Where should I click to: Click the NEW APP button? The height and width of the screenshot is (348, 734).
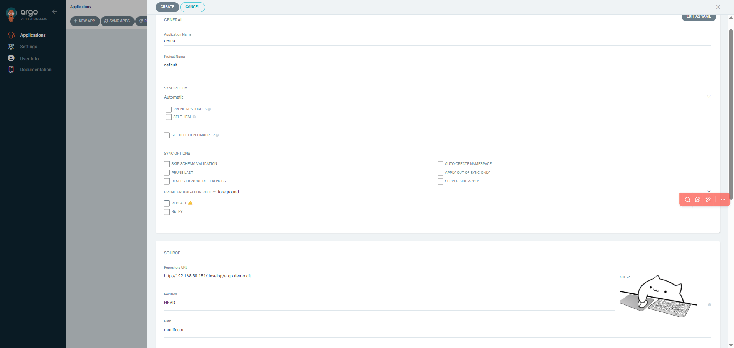85,21
